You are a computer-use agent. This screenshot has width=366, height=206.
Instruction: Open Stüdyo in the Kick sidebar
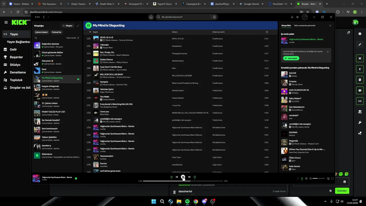click(x=16, y=65)
